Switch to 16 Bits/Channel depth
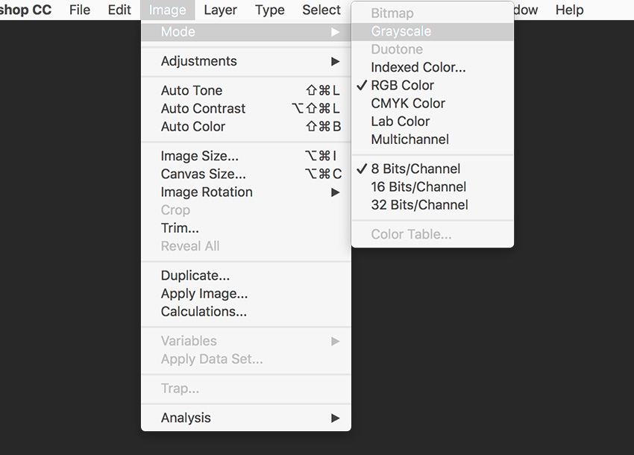 (x=418, y=186)
